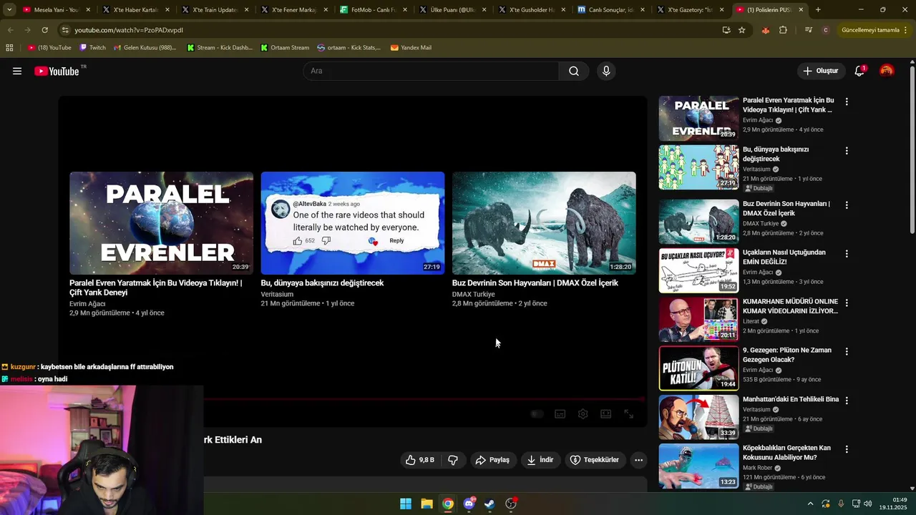
Task: Open the account avatar menu
Action: point(887,71)
